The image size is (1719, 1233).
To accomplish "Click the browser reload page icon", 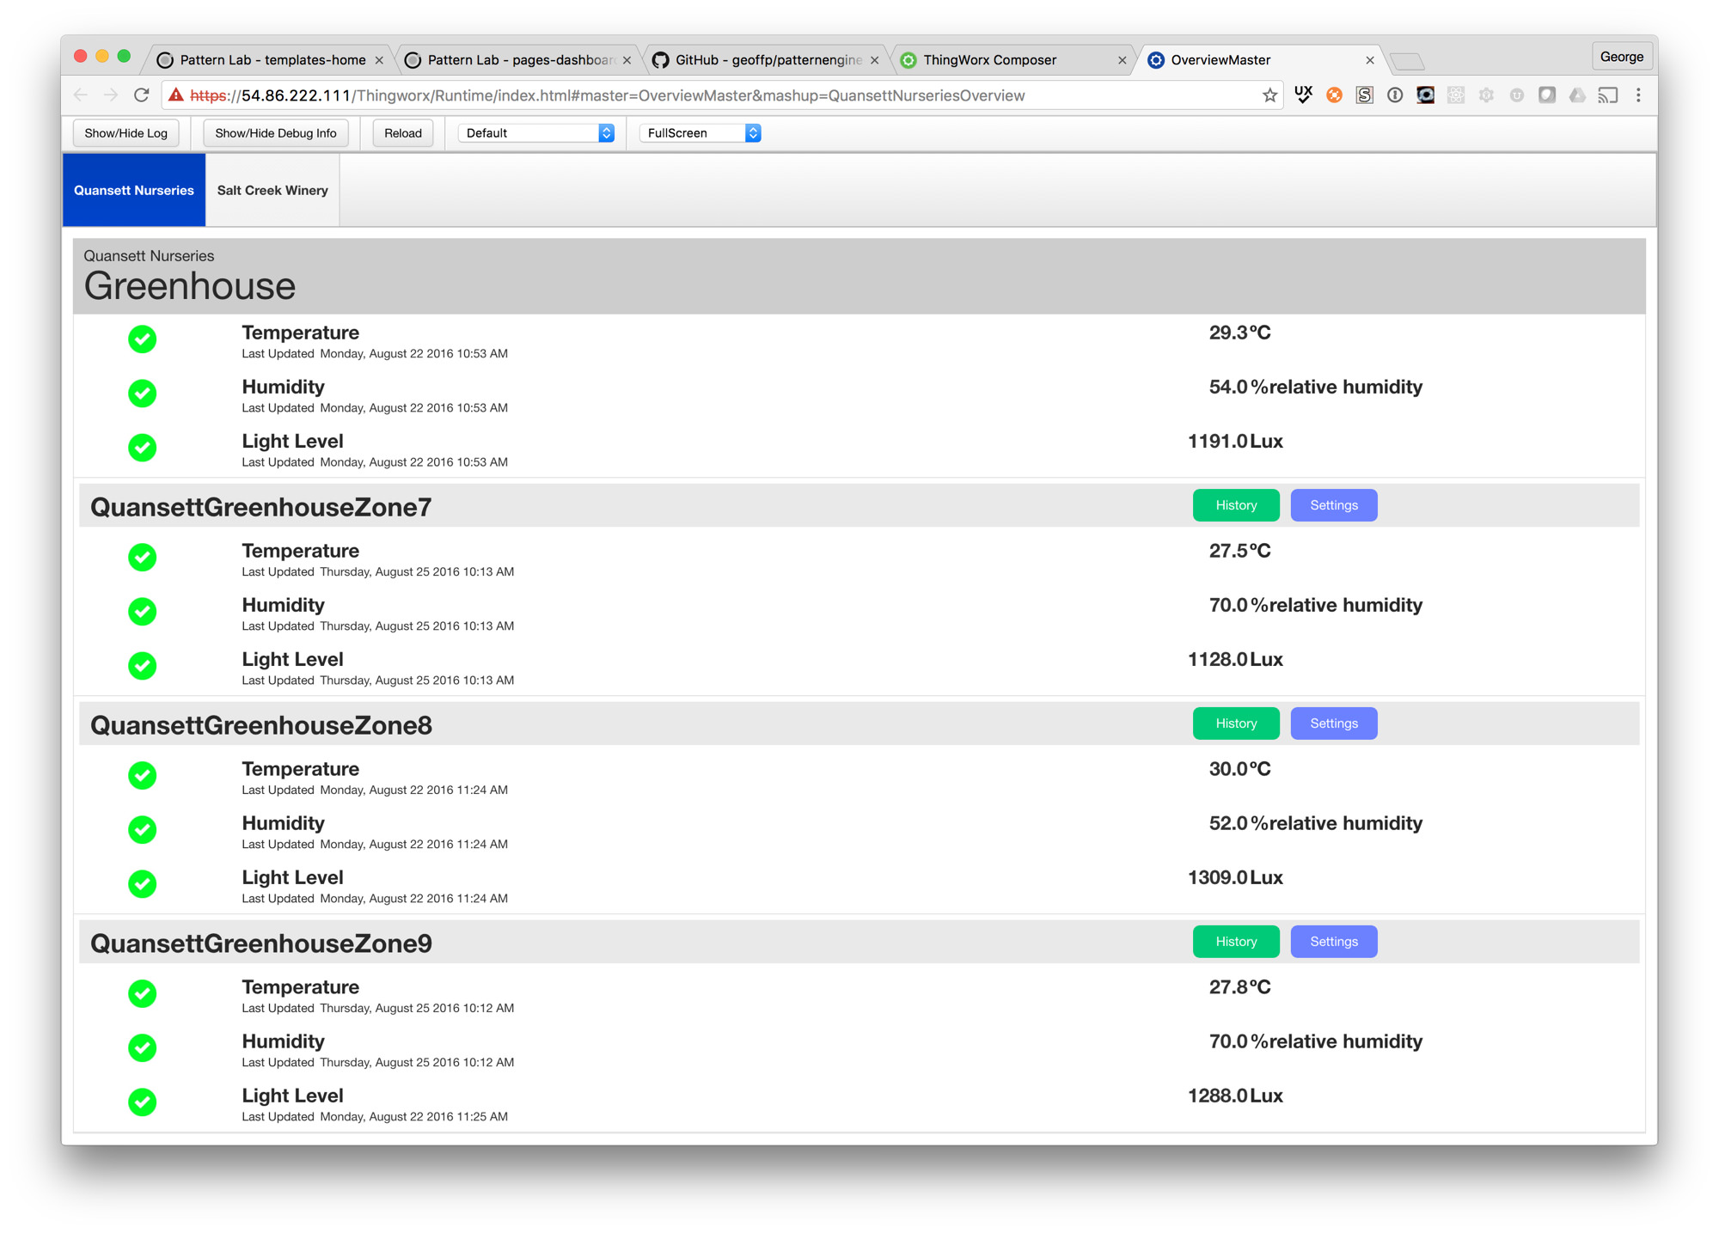I will click(142, 95).
